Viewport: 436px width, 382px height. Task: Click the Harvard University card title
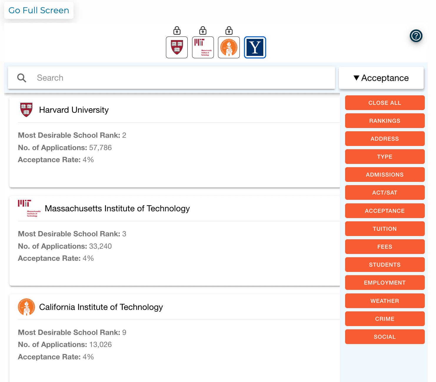click(74, 110)
